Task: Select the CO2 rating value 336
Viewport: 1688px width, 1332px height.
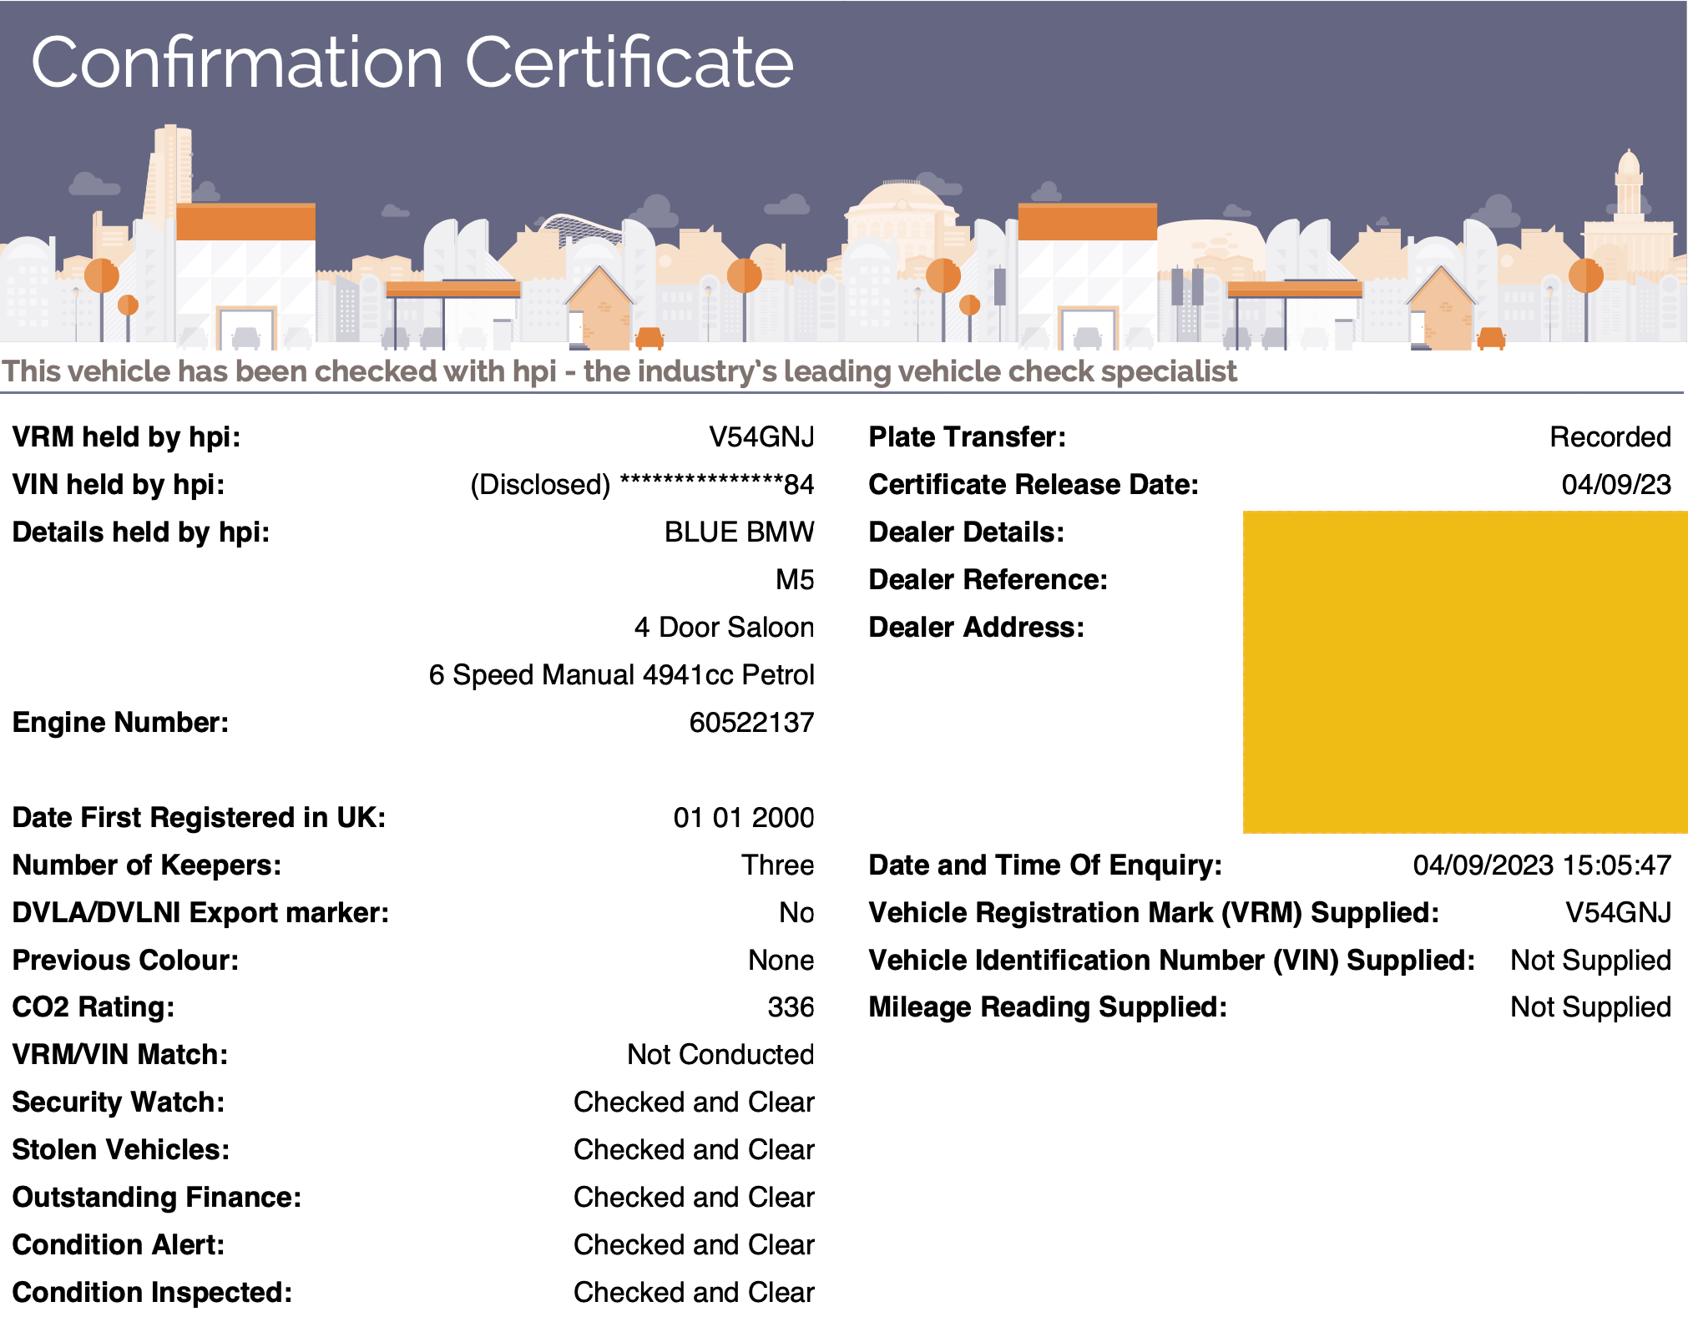Action: [x=791, y=1007]
